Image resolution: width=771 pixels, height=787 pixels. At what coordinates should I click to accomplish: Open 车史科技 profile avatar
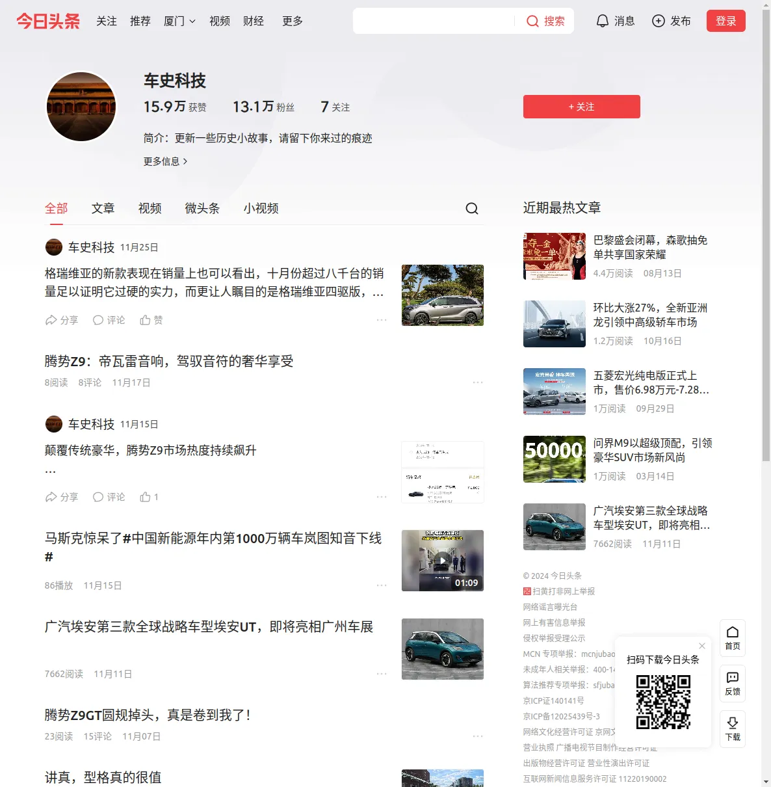[81, 107]
